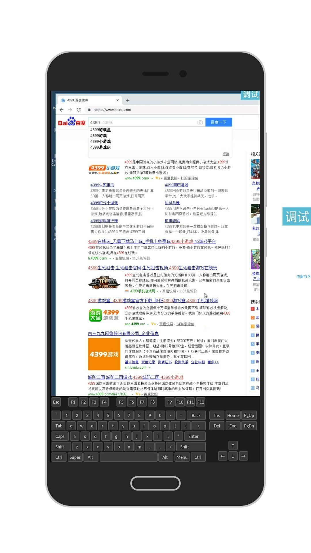Tap the Tab key on virtual keyboard

(59, 426)
